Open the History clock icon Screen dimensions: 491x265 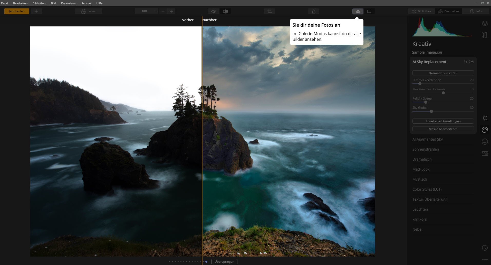(x=485, y=248)
